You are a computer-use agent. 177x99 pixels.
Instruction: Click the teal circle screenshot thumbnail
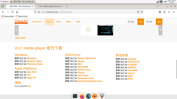click(x=88, y=30)
